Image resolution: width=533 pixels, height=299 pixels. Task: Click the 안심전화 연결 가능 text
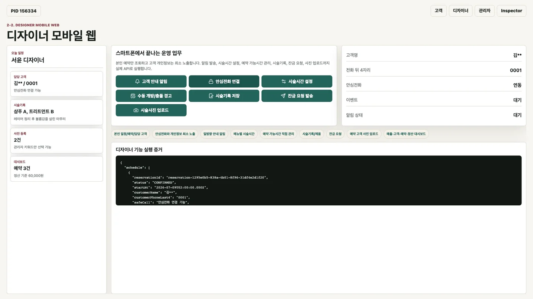pyautogui.click(x=27, y=90)
